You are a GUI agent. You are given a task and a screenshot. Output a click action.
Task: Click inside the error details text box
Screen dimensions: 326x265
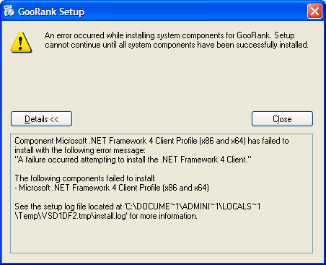tap(162, 194)
